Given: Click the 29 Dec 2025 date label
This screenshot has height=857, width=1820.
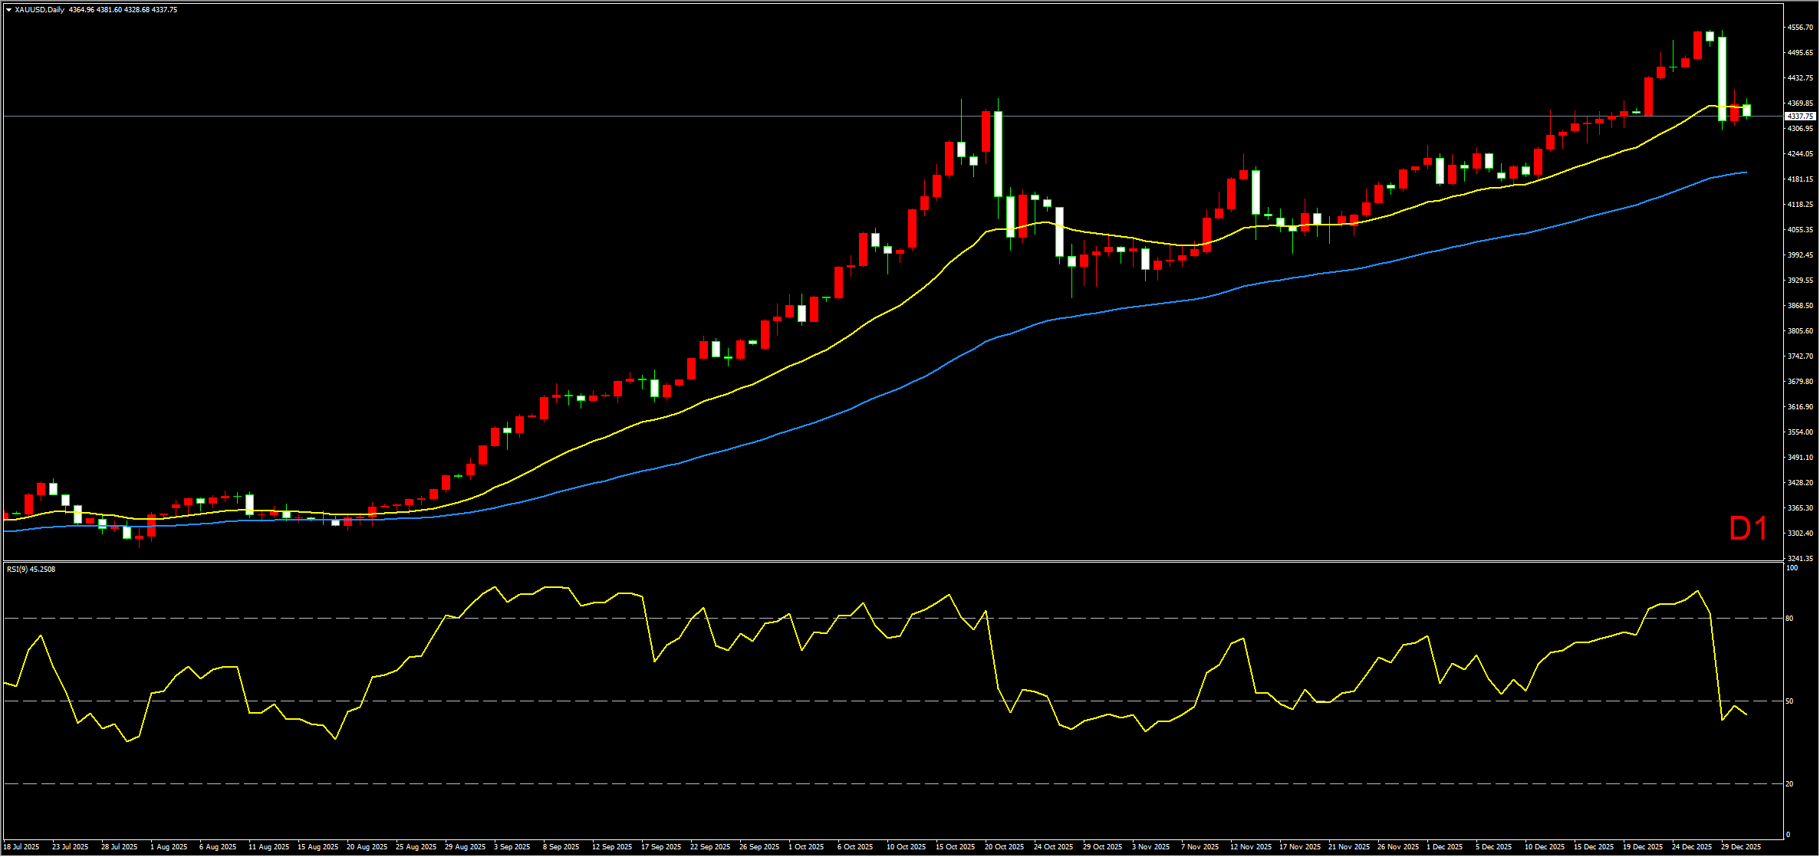Looking at the screenshot, I should (x=1740, y=847).
